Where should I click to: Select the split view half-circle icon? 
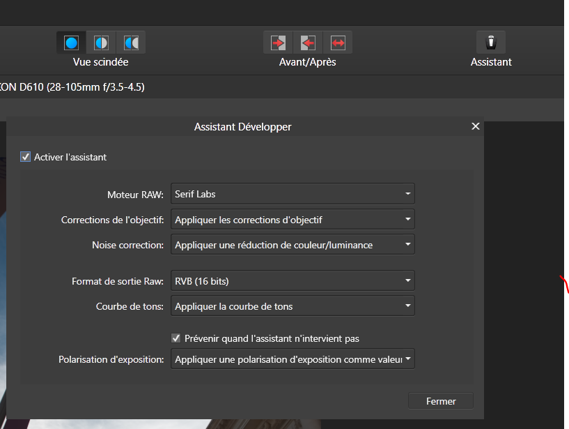(101, 43)
